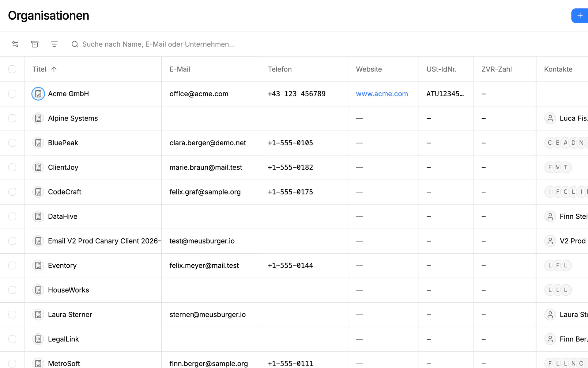Open the filter lines icon
The image size is (588, 368).
pos(54,44)
